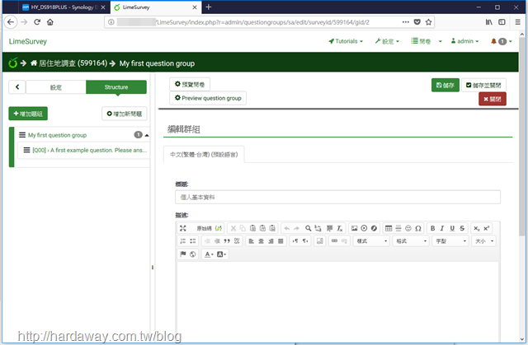Screen dimensions: 528x345
Task: Insert video with the play-circle icon
Action: pos(364,228)
